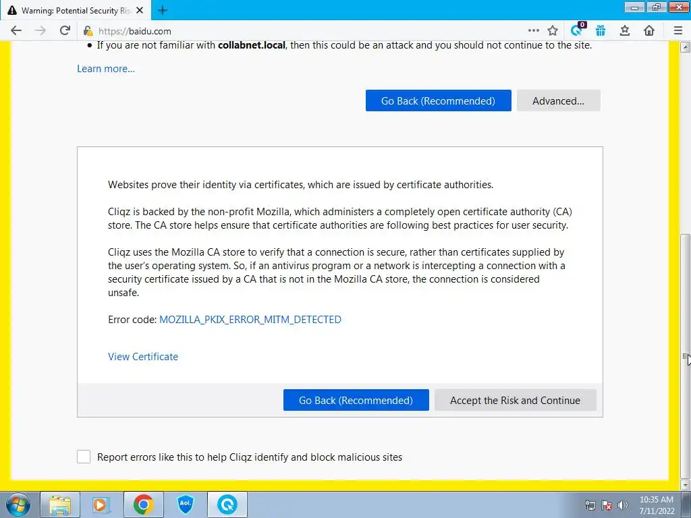
Task: Open the Learn more… link
Action: click(x=106, y=69)
